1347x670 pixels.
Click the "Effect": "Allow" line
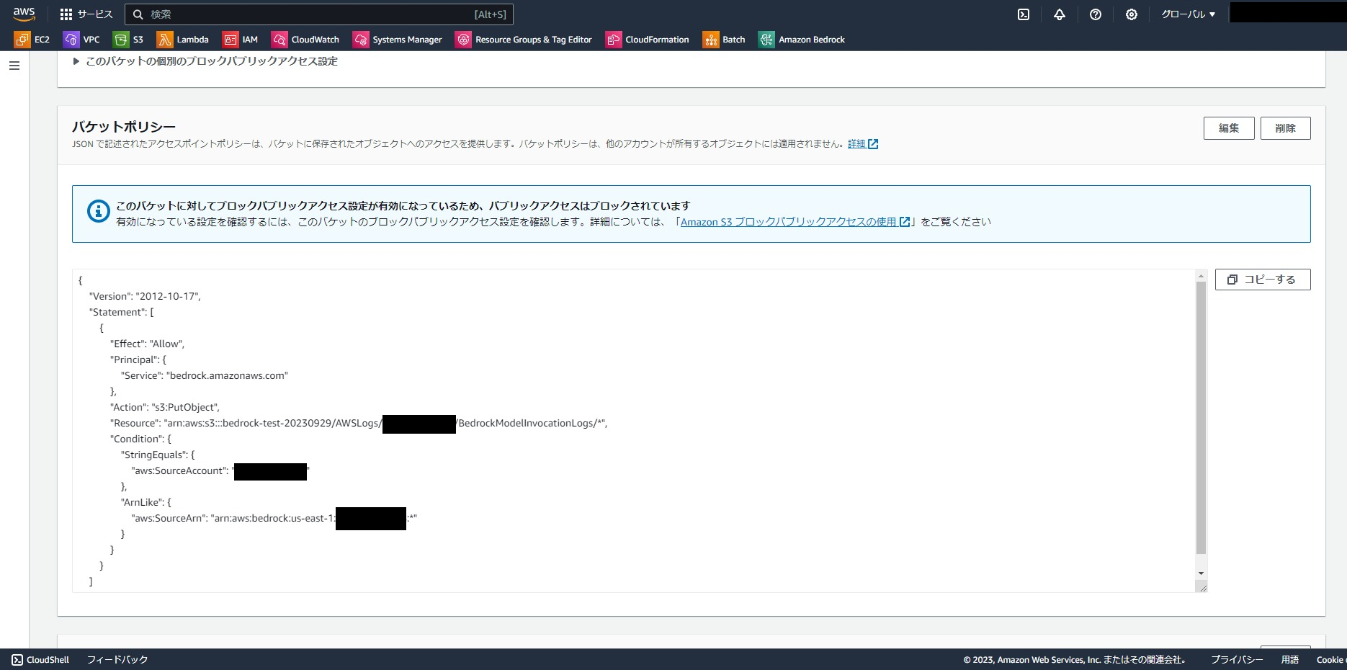coord(148,344)
